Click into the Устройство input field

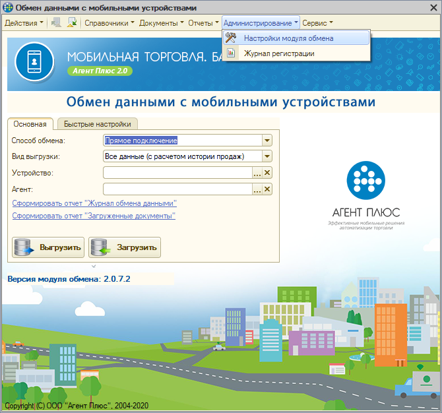tap(177, 173)
